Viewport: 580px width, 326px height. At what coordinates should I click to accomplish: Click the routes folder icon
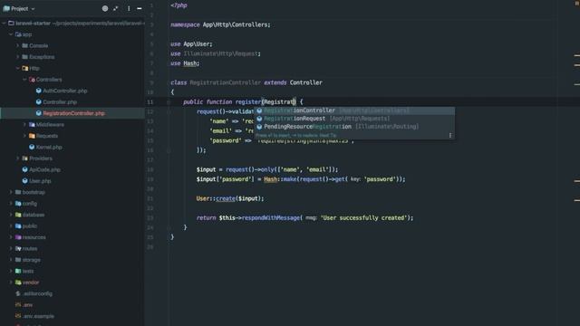click(x=18, y=248)
